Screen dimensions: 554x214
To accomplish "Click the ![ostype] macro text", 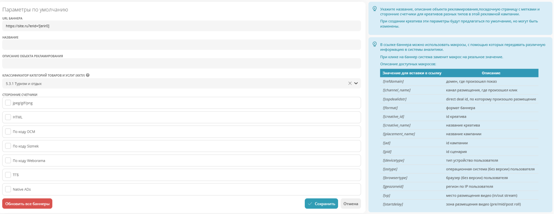I will pyautogui.click(x=390, y=169).
